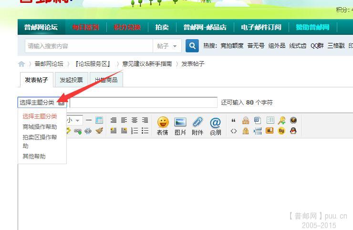The height and width of the screenshot is (230, 353).
Task: Float image right icon
Action: pos(124,131)
